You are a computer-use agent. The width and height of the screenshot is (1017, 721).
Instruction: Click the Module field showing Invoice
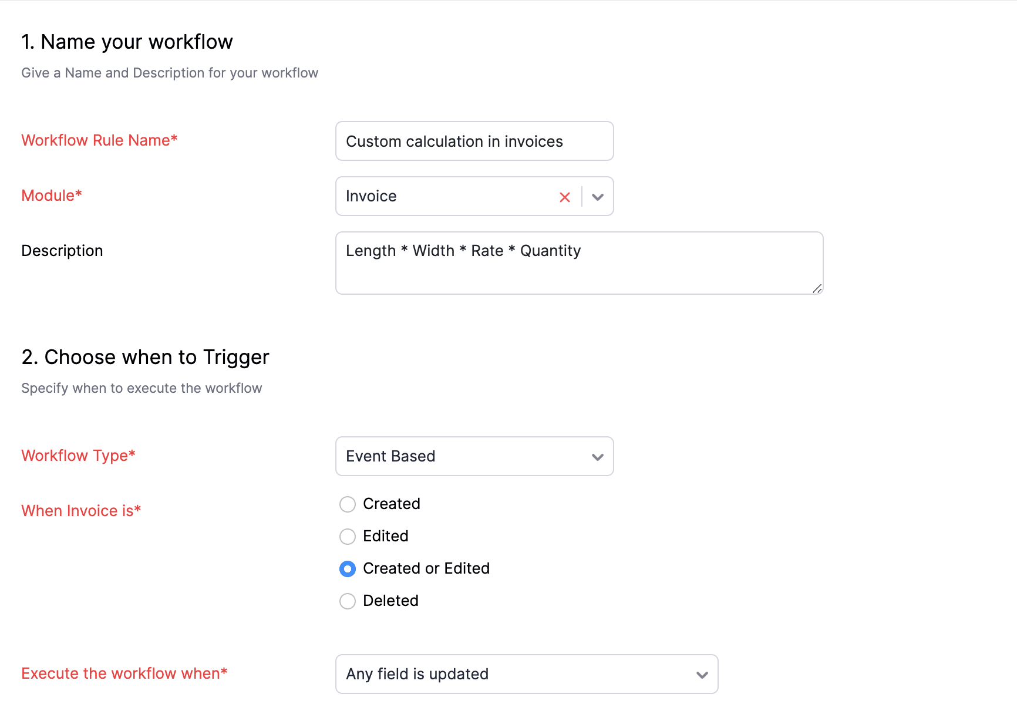click(x=446, y=197)
